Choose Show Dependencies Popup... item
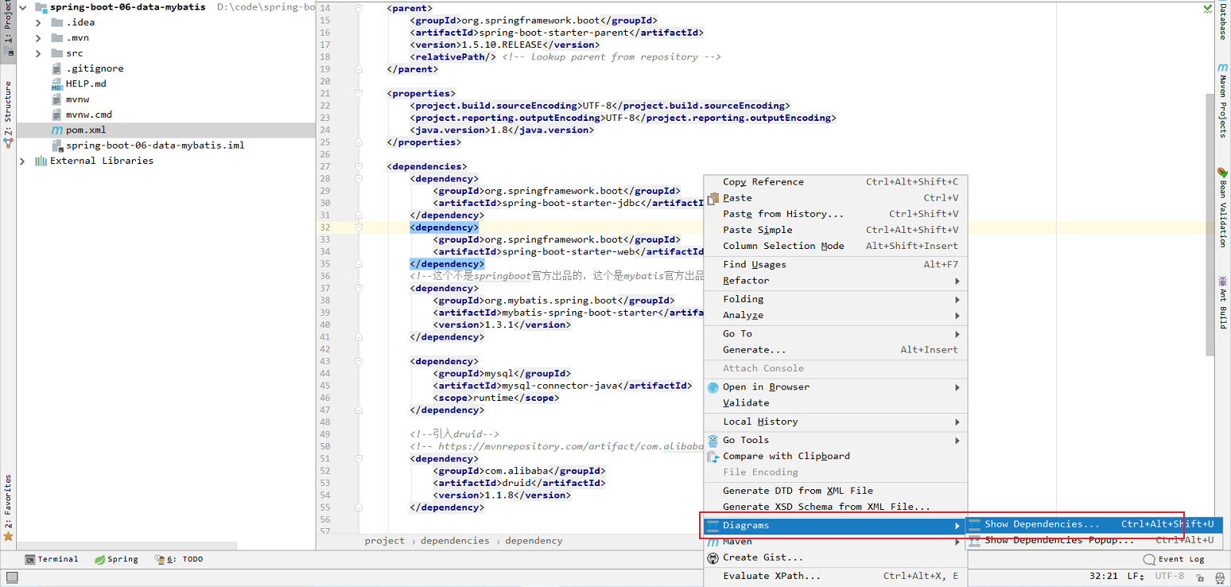Image resolution: width=1231 pixels, height=587 pixels. (x=1094, y=540)
